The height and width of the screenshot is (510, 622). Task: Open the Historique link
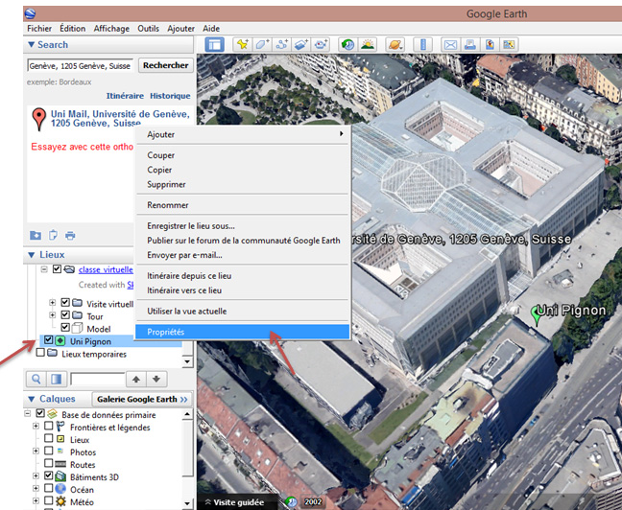170,96
